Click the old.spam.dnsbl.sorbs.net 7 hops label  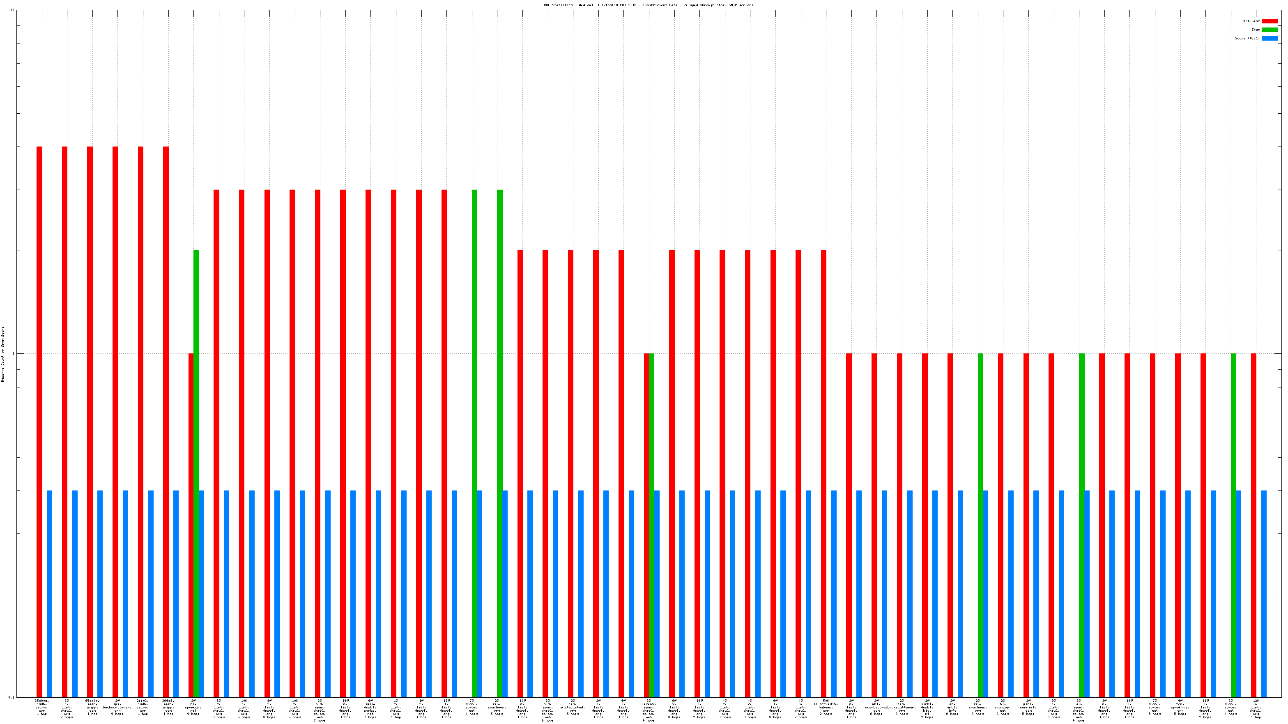click(320, 710)
